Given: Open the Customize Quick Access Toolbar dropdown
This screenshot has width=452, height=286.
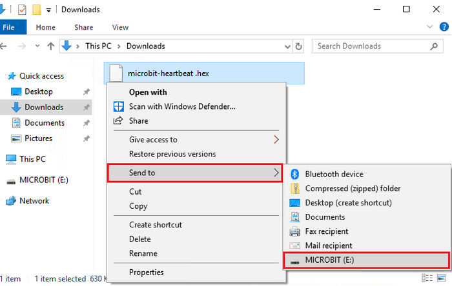Looking at the screenshot, I should [48, 10].
